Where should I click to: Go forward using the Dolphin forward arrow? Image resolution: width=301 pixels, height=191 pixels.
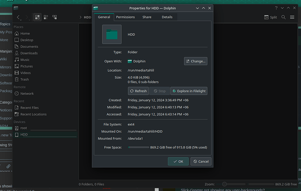click(x=27, y=17)
